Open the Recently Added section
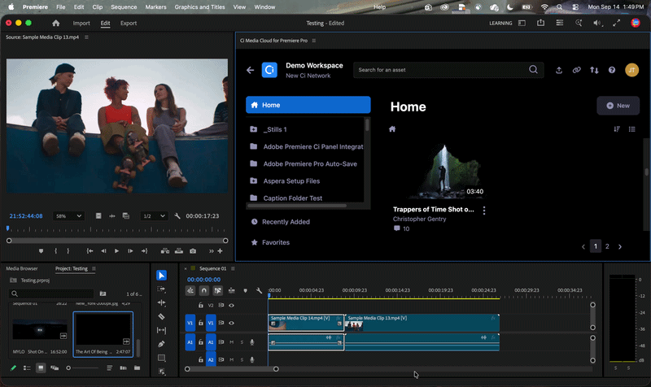 [x=286, y=222]
